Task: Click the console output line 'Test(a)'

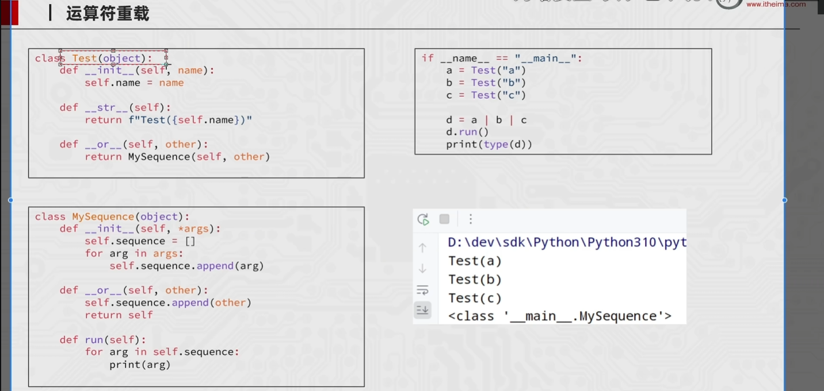Action: click(475, 261)
